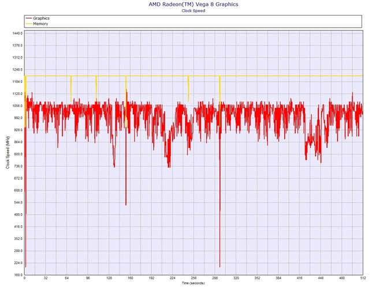
Task: Click the y-axis value 1440.0
Action: (17, 34)
